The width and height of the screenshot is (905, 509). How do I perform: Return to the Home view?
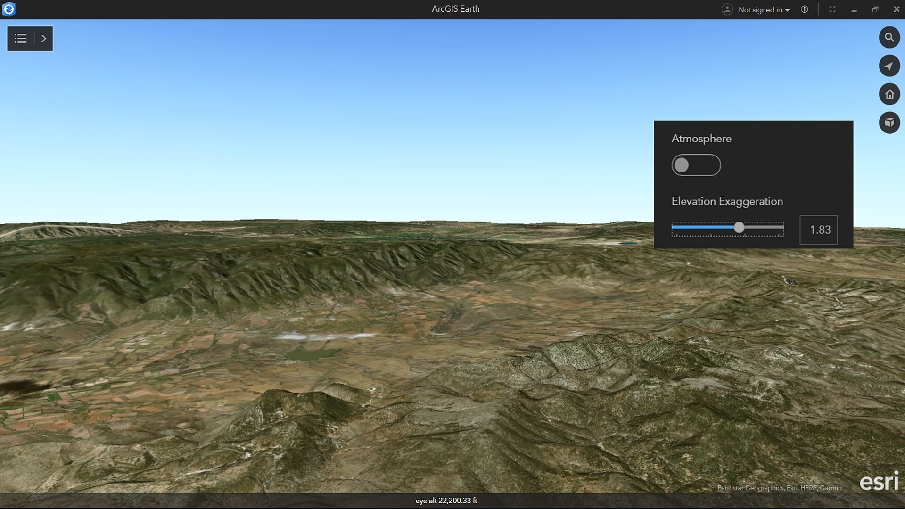(x=889, y=94)
